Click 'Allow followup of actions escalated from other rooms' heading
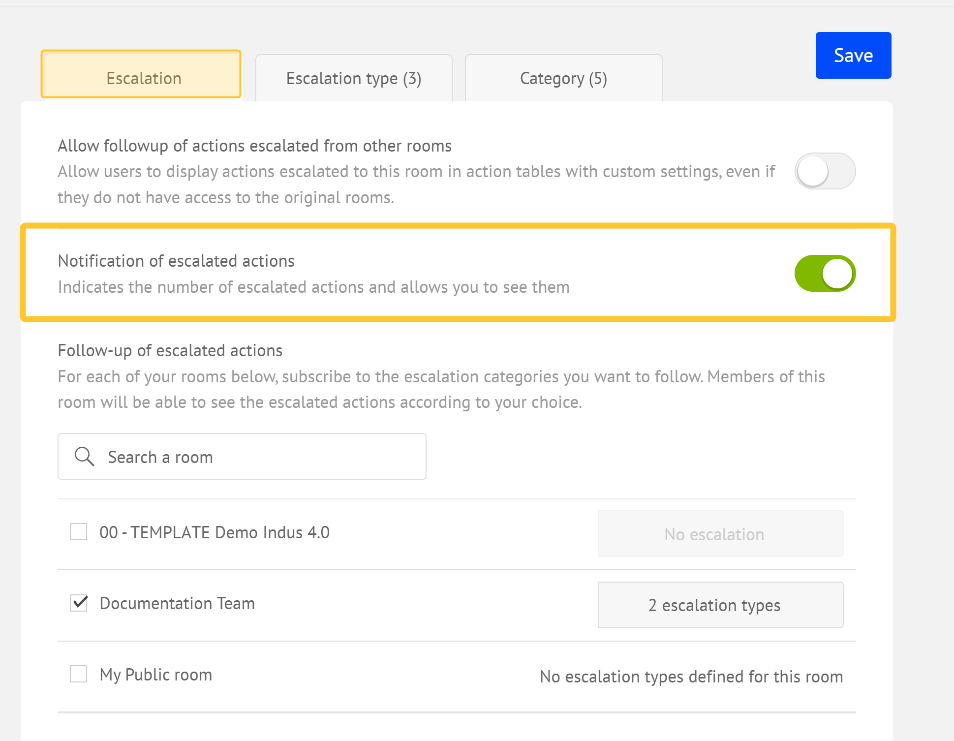 coord(255,146)
